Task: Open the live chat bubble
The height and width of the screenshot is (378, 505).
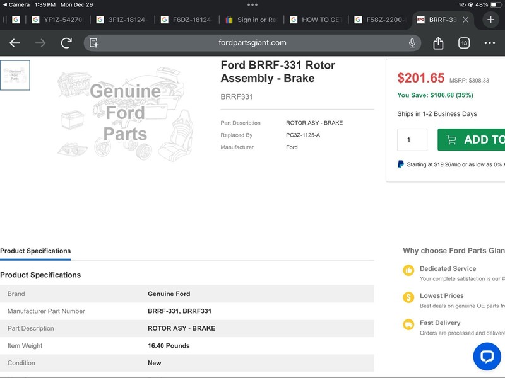Action: 487,356
